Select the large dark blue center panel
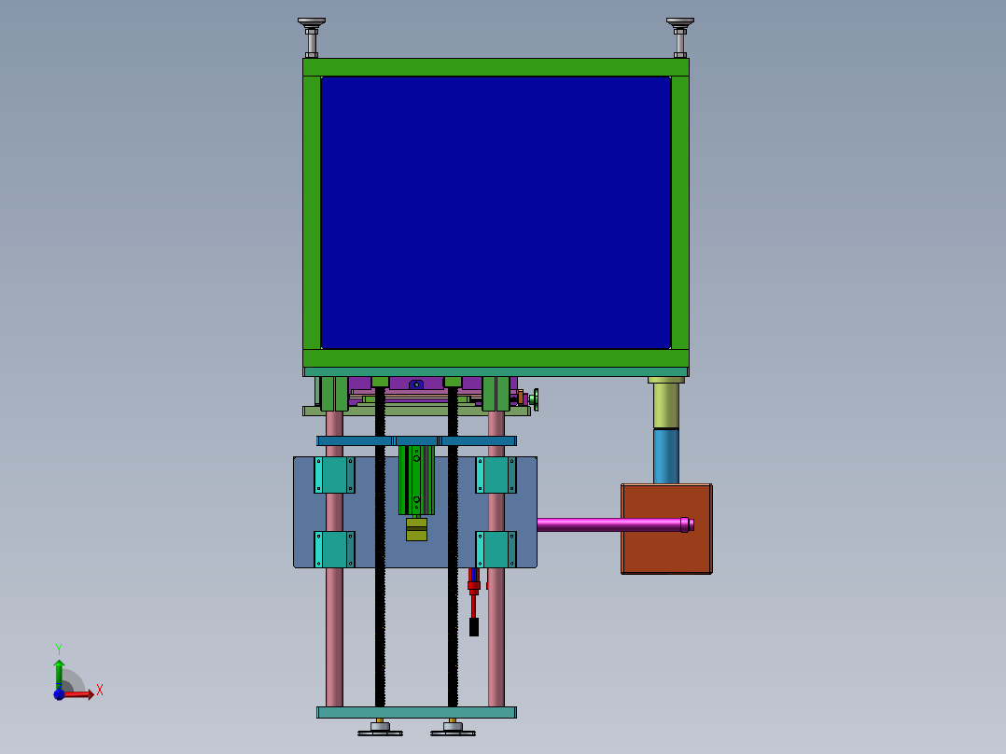 tap(496, 213)
